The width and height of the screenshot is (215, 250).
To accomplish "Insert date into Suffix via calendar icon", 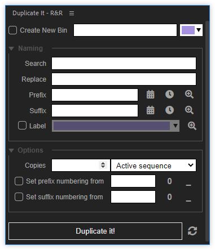I will click(151, 110).
